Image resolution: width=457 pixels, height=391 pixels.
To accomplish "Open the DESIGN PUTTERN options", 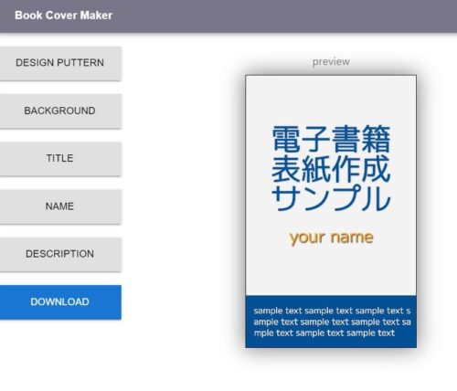I will coord(60,63).
